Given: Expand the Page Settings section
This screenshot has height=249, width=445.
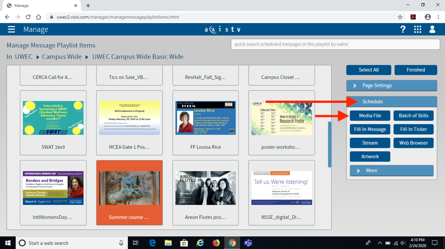Looking at the screenshot, I should coord(392,86).
